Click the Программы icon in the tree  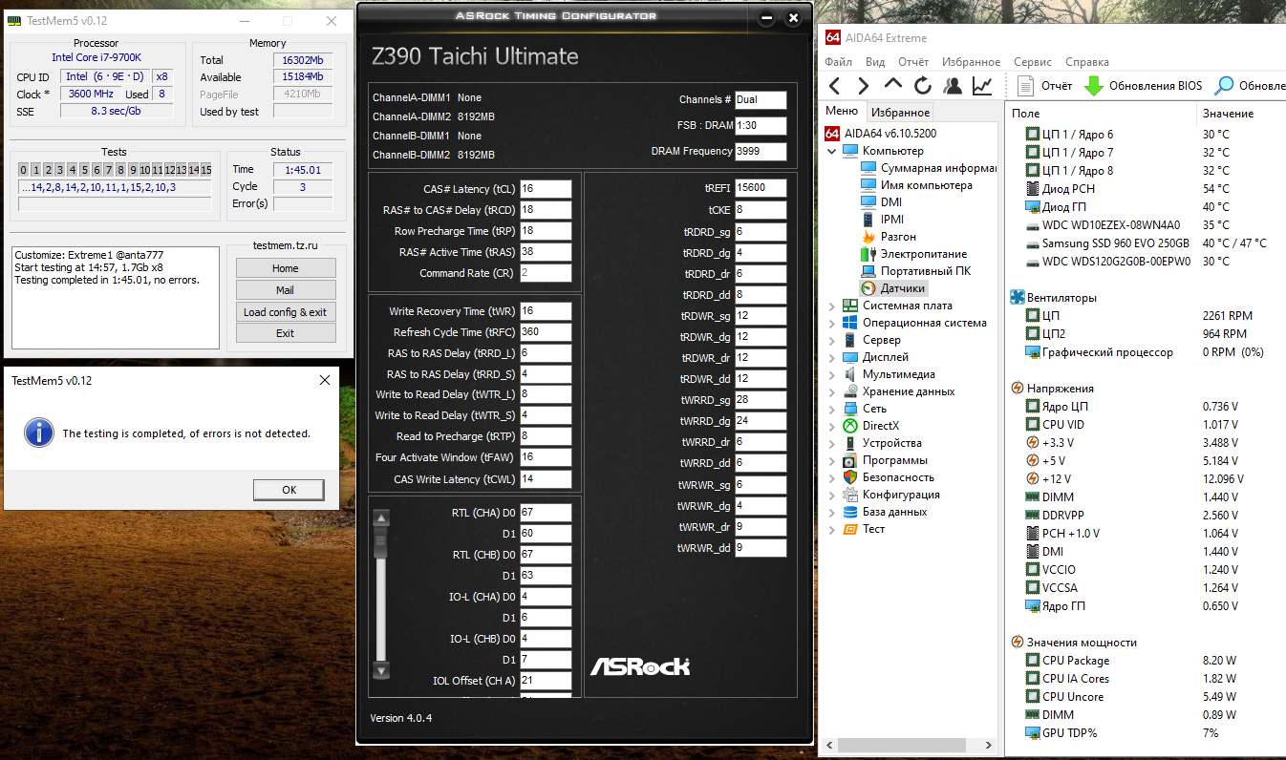tap(850, 460)
